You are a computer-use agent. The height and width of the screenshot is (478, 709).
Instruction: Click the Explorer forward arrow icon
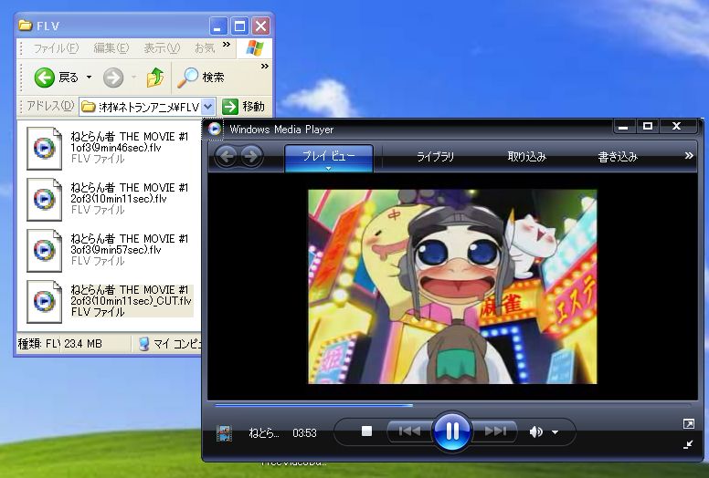pos(113,78)
